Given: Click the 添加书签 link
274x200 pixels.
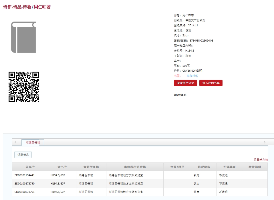Looking at the screenshot, I should pyautogui.click(x=192, y=76).
